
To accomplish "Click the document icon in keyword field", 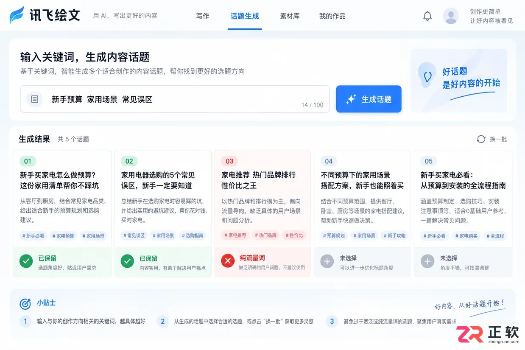I will tap(35, 99).
